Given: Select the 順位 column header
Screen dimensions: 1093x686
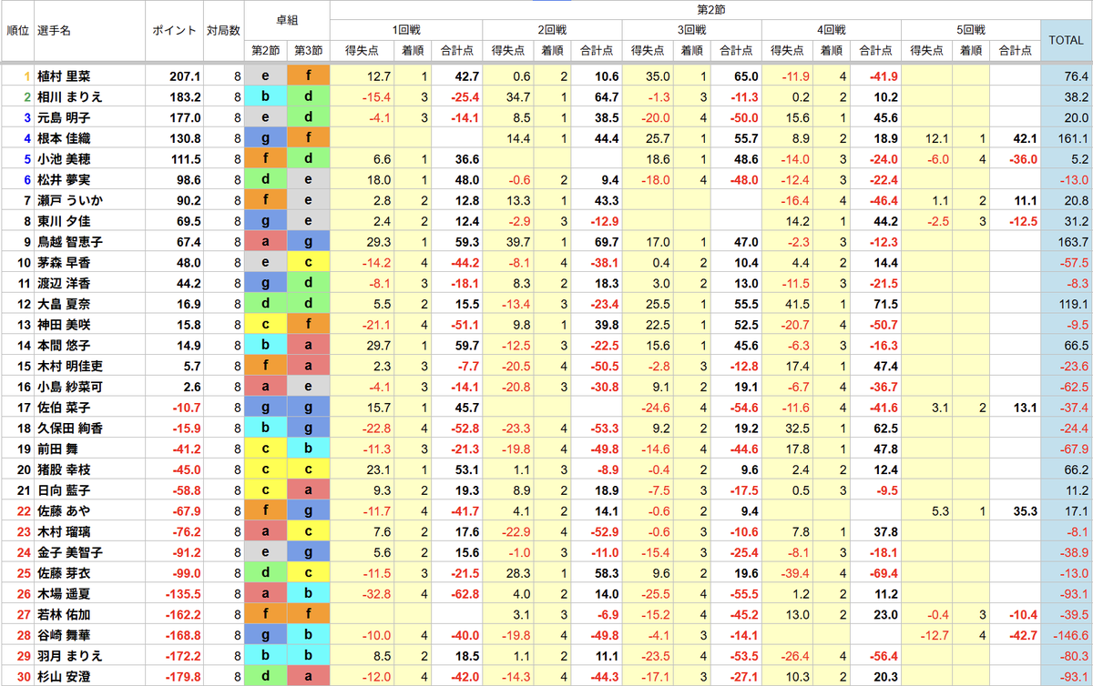Looking at the screenshot, I should (x=17, y=30).
